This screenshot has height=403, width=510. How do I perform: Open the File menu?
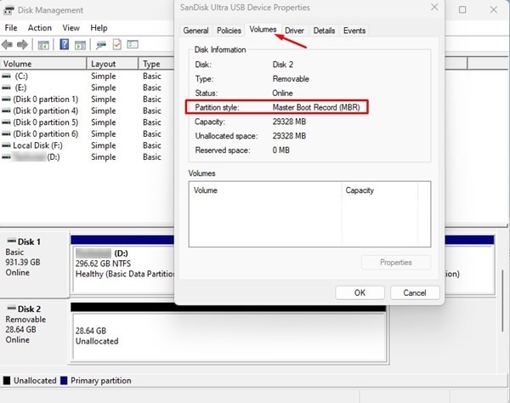(x=11, y=28)
